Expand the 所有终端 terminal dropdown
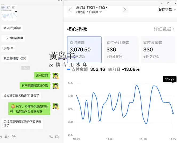 pos(167,10)
